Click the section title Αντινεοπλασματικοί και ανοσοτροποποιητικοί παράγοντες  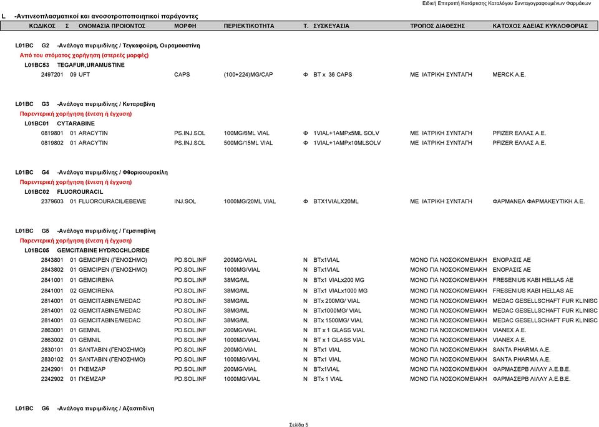click(106, 16)
